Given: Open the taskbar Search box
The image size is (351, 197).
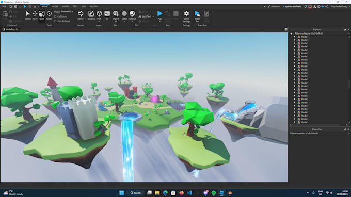Looking at the screenshot, I should pos(136,193).
